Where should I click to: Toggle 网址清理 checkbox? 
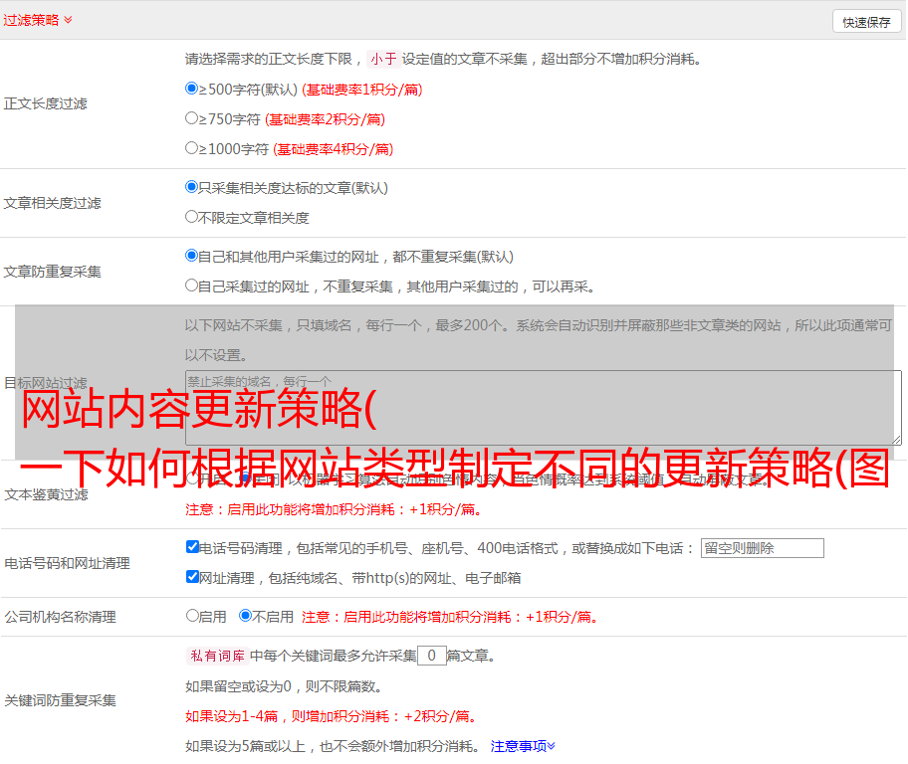(x=192, y=576)
